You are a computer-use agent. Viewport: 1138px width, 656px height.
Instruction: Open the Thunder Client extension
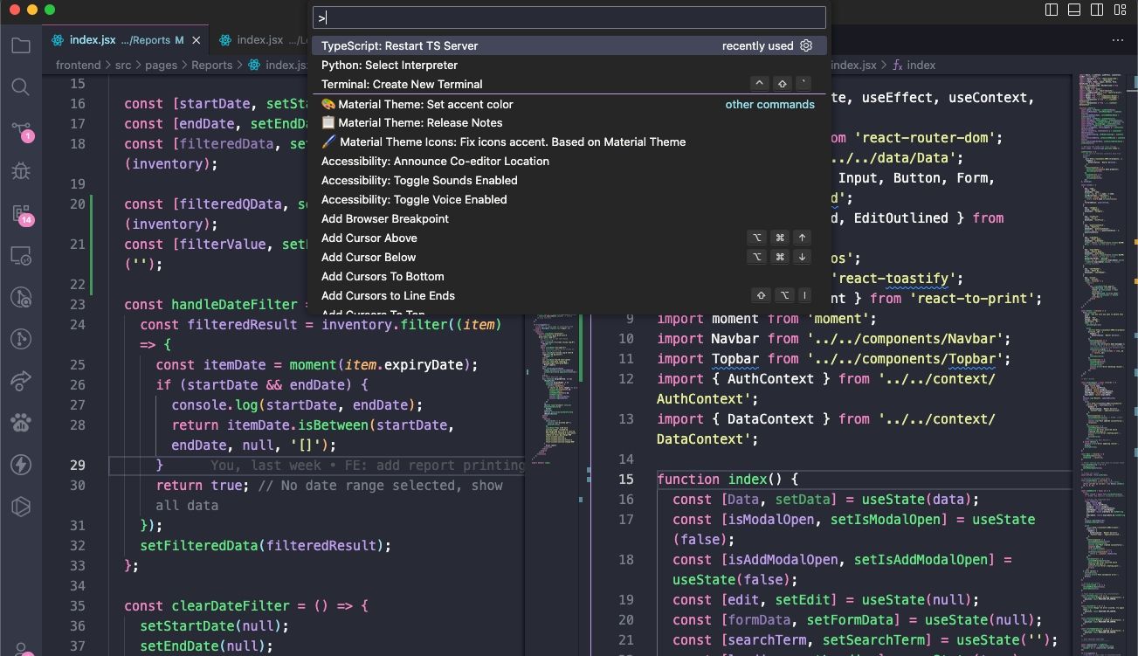pos(20,464)
